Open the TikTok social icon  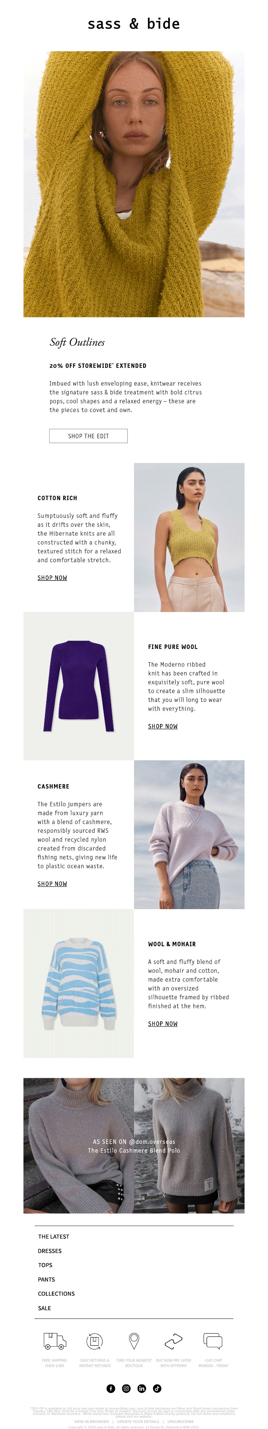(x=157, y=1388)
